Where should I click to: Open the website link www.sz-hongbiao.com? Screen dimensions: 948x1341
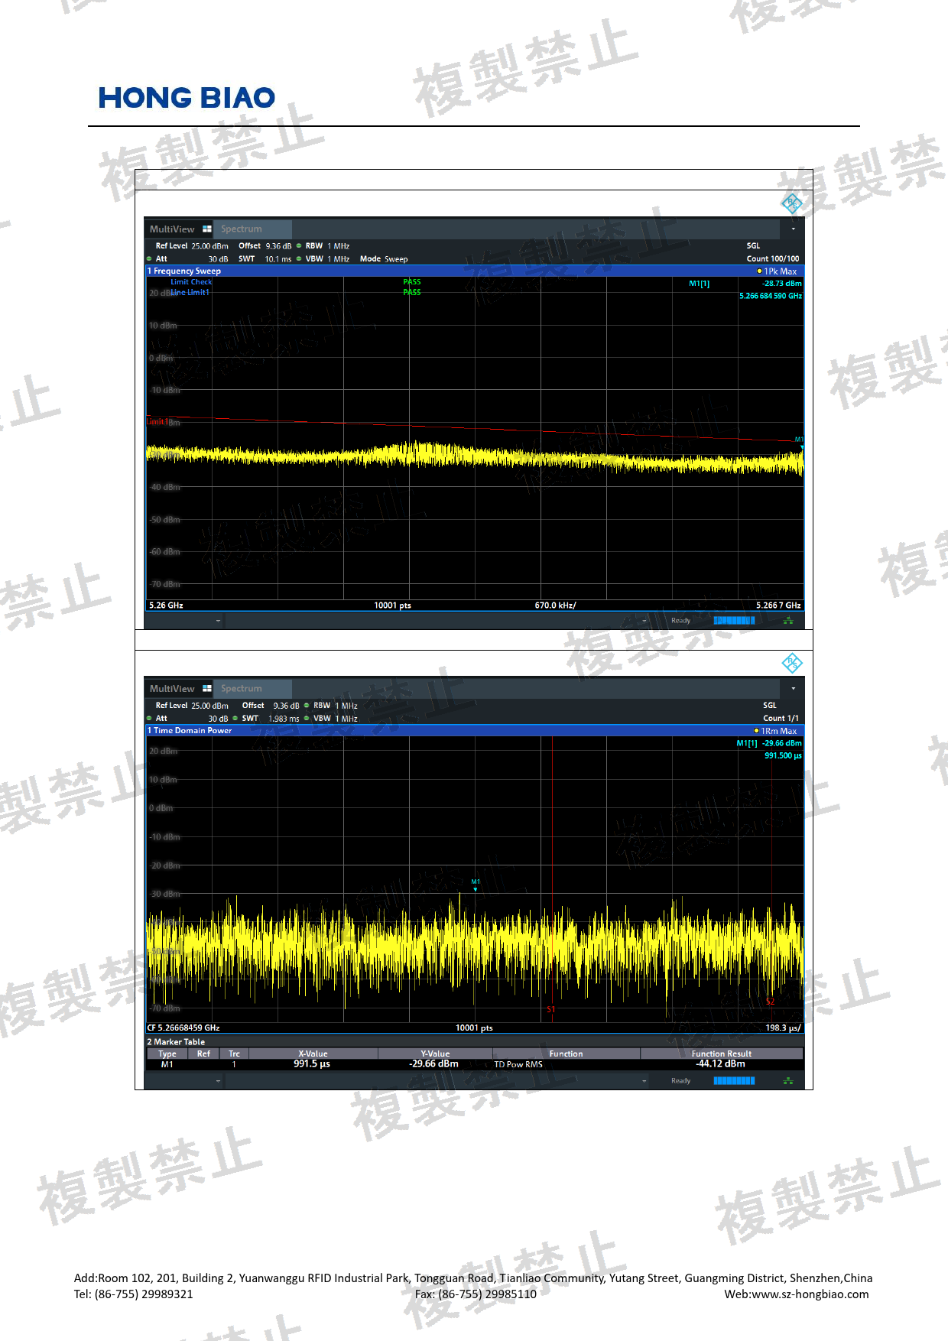tap(810, 1294)
